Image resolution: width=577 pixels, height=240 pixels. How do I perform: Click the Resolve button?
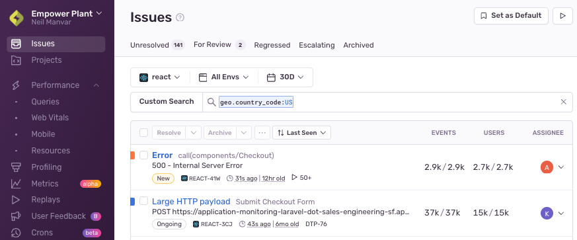[169, 132]
